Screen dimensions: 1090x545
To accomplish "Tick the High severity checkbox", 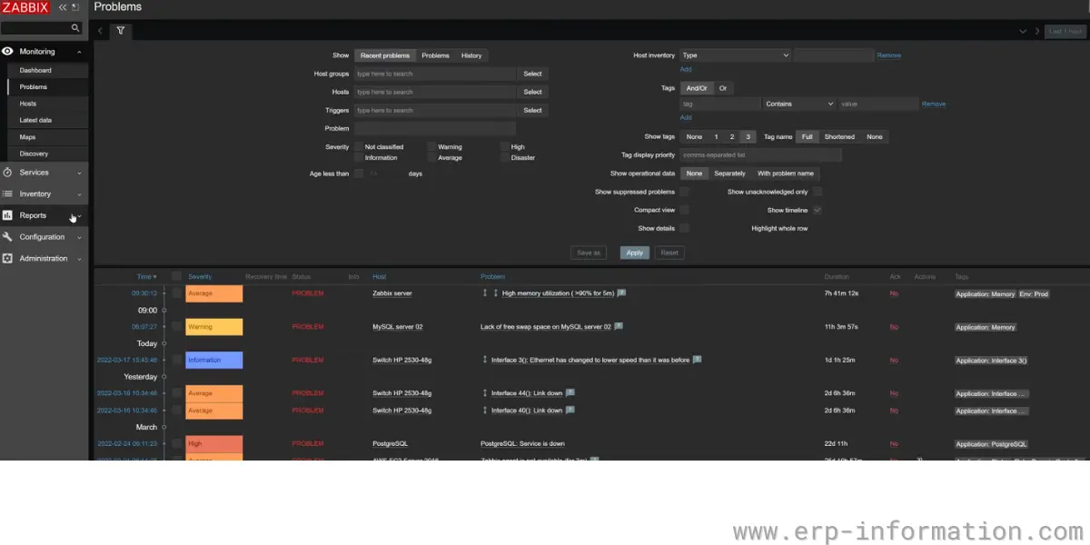I will [504, 146].
